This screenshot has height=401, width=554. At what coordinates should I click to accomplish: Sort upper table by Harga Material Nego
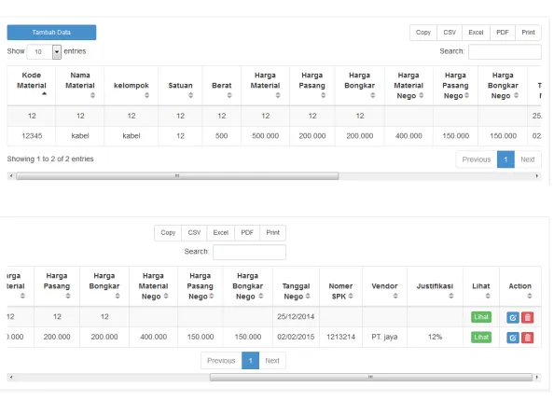tap(409, 85)
